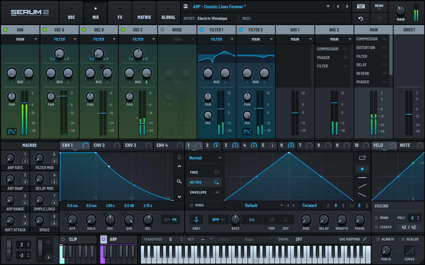425x265 pixels.
Task: Open the preset browser list icon
Action: tap(361, 6)
